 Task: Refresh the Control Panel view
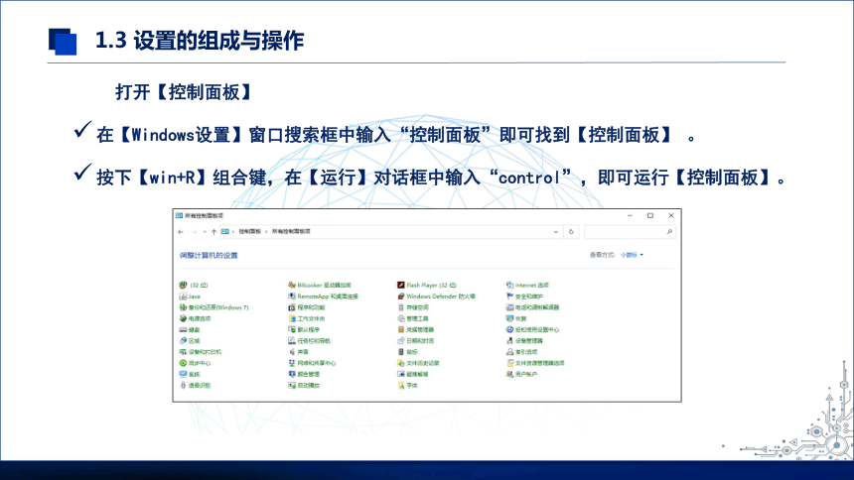click(x=571, y=232)
